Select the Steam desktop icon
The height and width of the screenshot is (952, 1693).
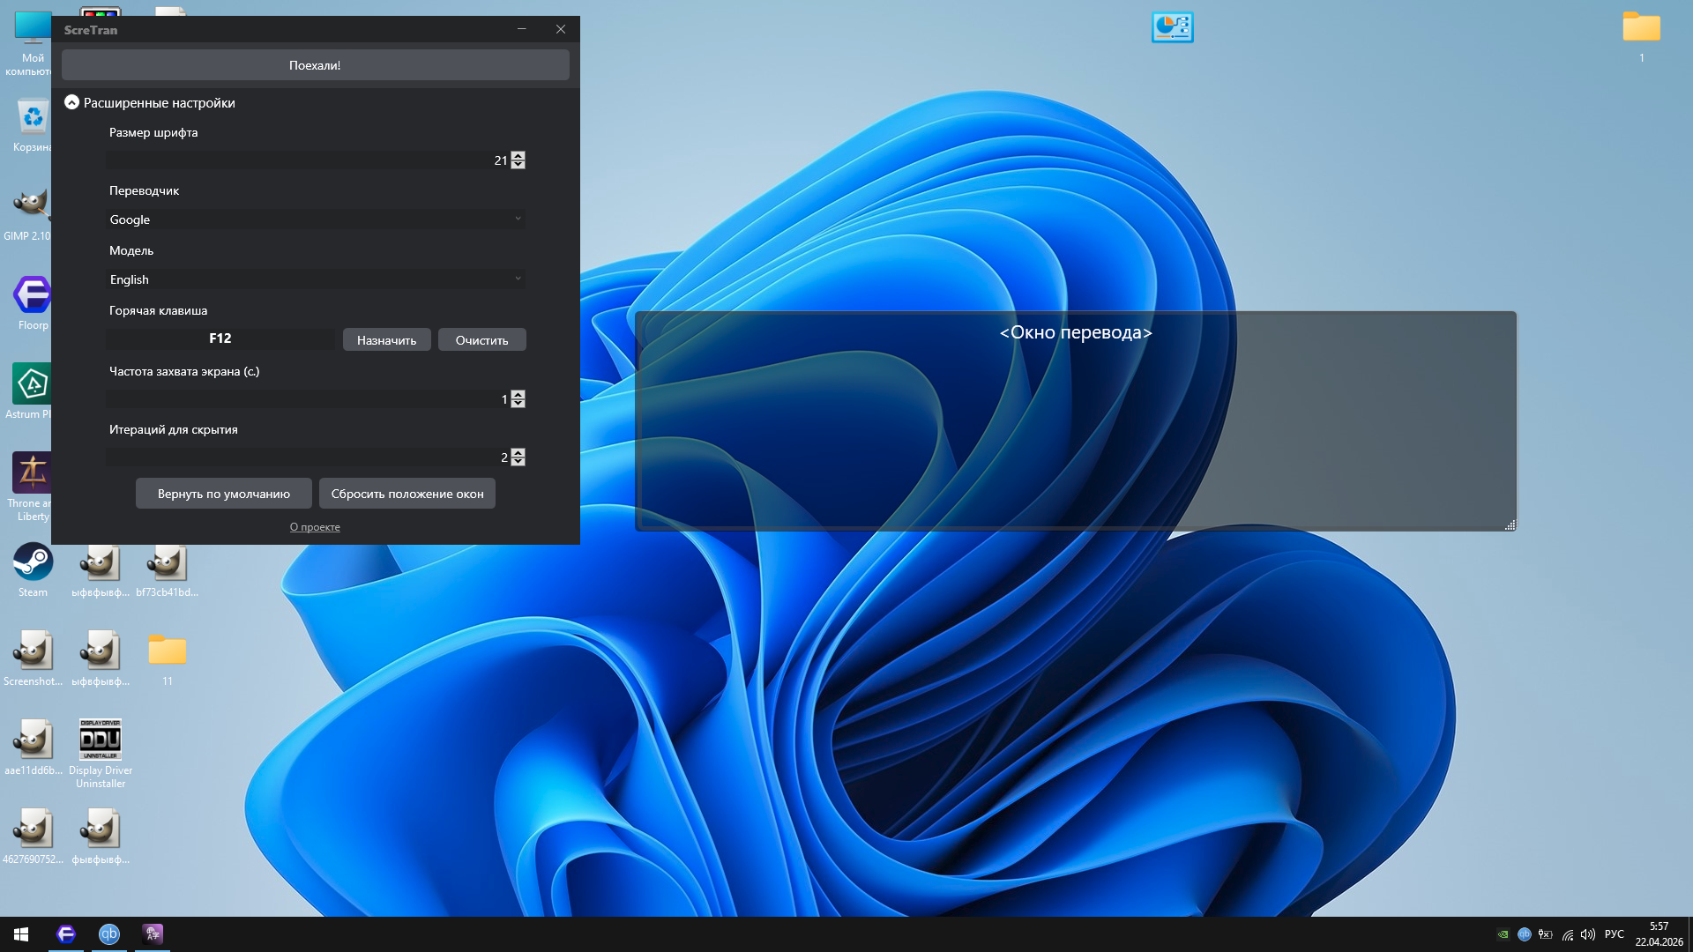(x=33, y=564)
